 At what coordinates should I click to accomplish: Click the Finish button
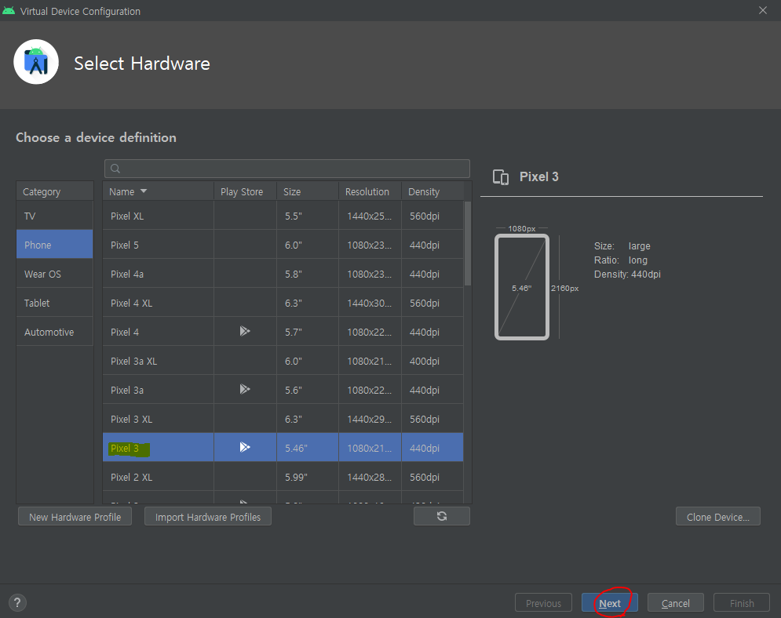tap(742, 603)
